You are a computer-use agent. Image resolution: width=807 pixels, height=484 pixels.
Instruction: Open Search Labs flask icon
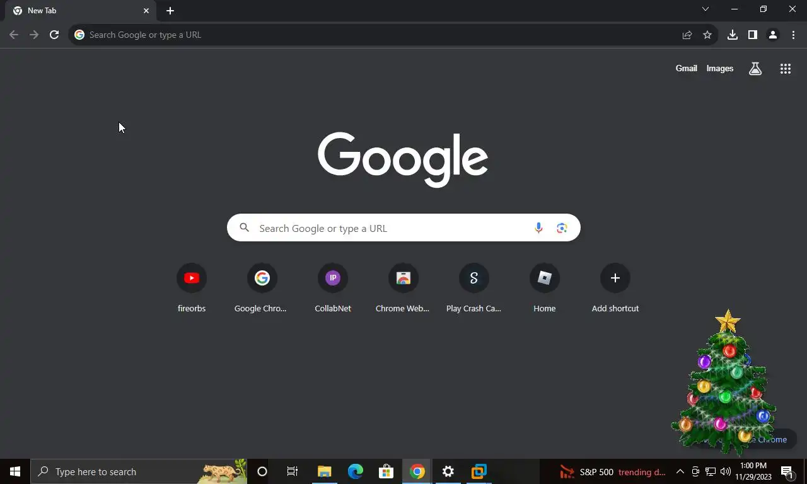coord(755,69)
